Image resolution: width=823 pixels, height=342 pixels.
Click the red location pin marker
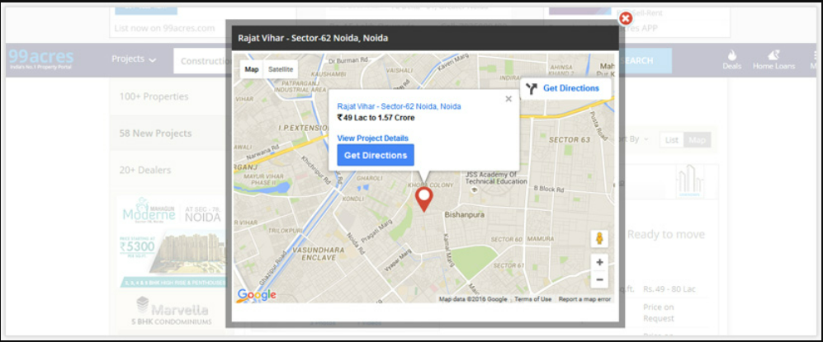coord(424,199)
